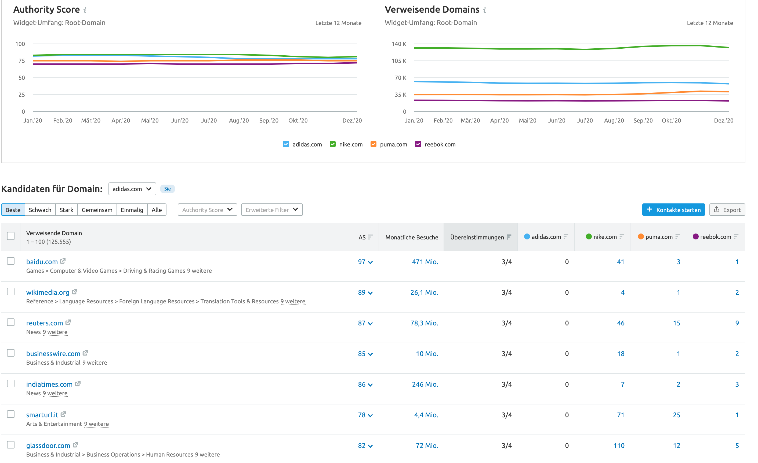
Task: Switch to the Beste tab
Action: point(13,210)
